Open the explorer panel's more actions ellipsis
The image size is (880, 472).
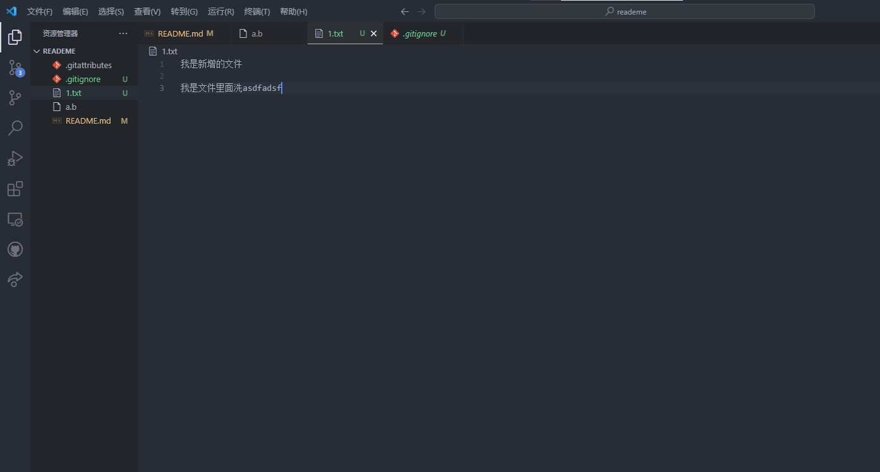point(123,33)
